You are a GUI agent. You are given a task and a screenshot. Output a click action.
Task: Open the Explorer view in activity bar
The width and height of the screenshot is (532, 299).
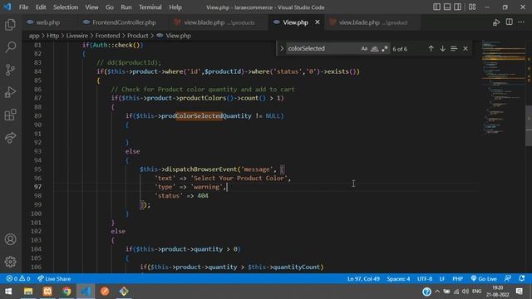point(11,24)
